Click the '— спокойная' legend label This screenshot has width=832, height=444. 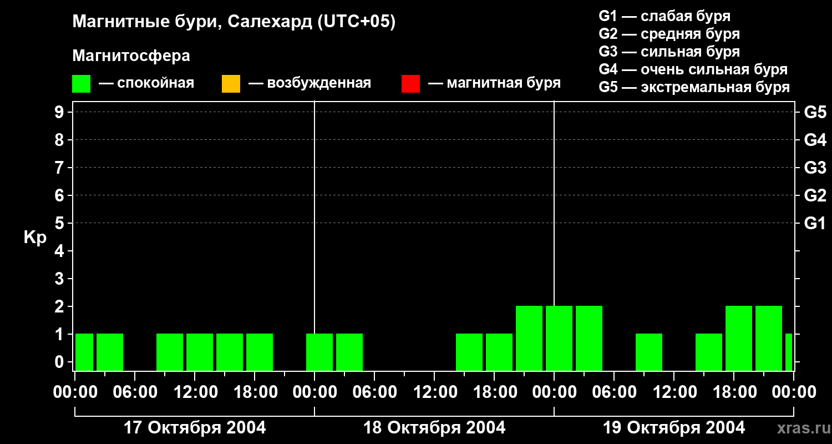click(146, 83)
